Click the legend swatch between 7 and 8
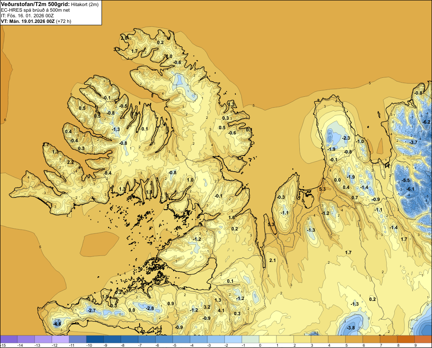Image resolution: width=432 pixels, height=348 pixels. coord(388,339)
